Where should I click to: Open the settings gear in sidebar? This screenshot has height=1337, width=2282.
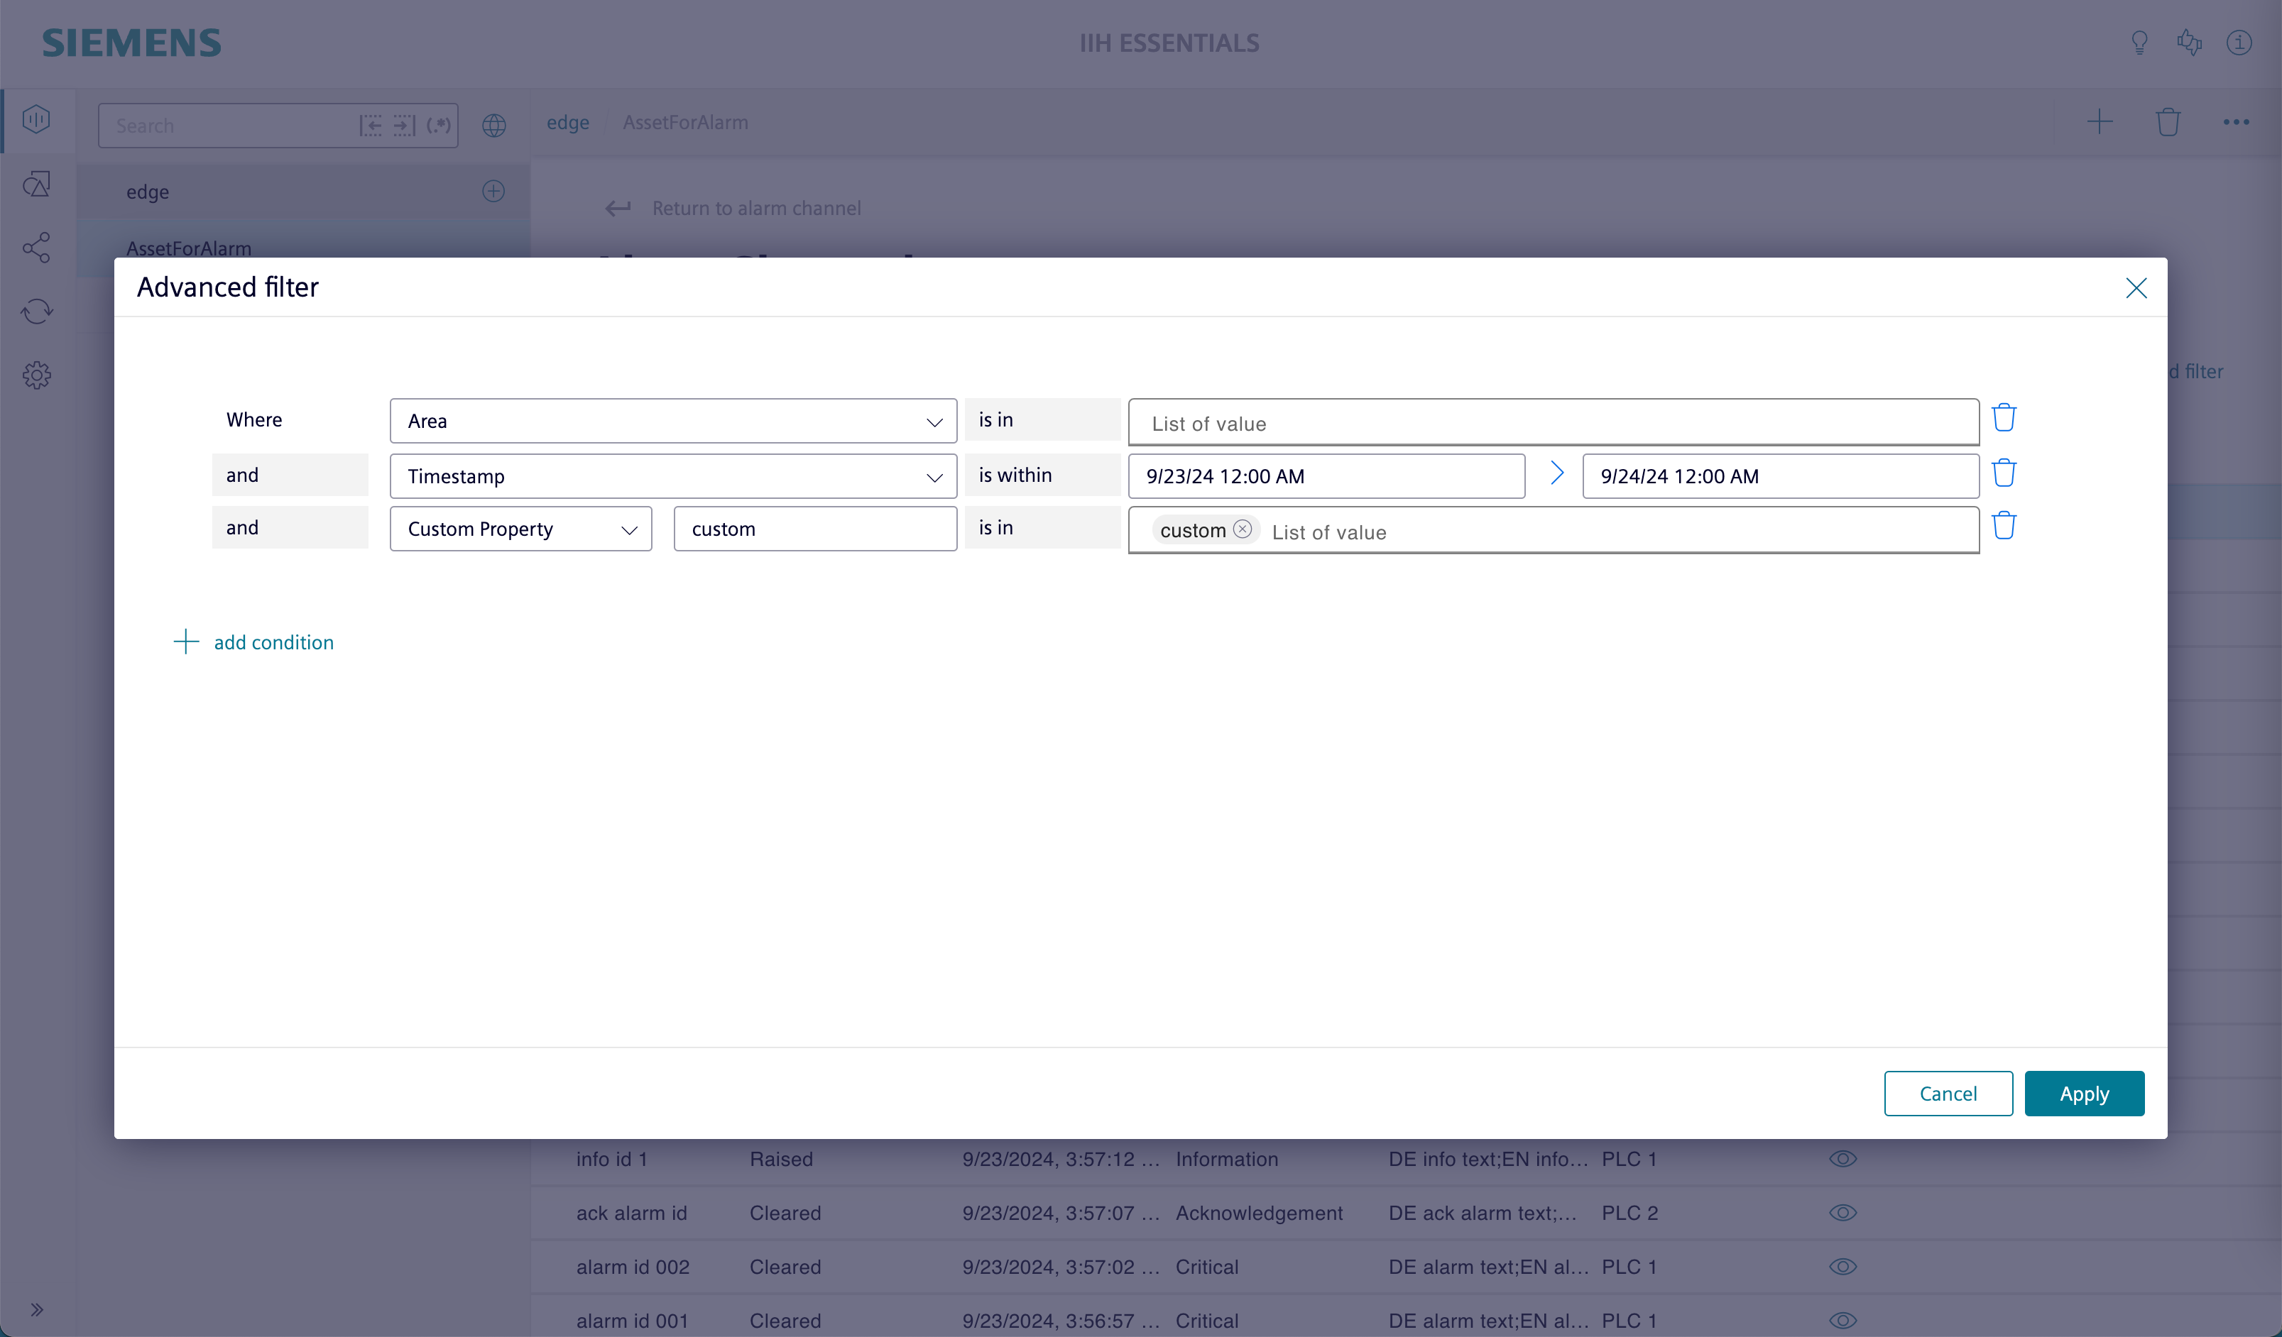point(36,375)
